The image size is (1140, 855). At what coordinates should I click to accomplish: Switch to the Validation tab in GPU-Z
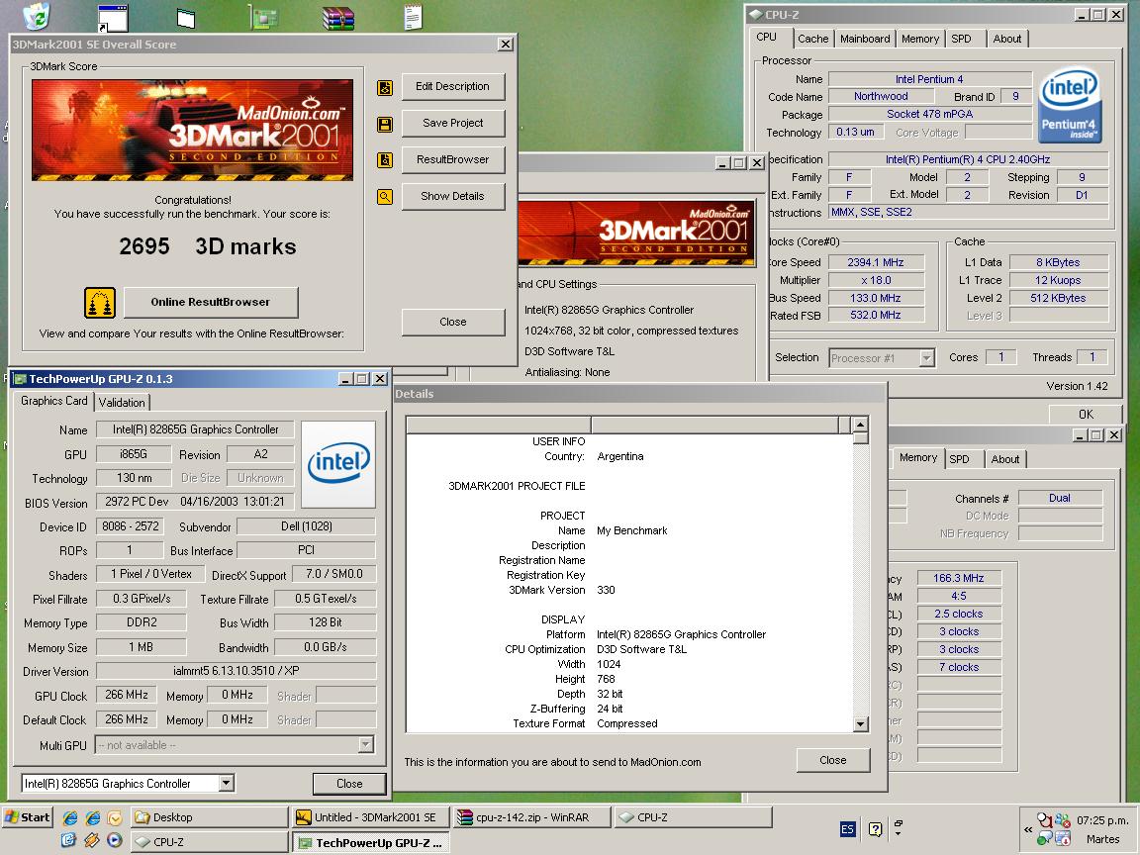click(122, 402)
